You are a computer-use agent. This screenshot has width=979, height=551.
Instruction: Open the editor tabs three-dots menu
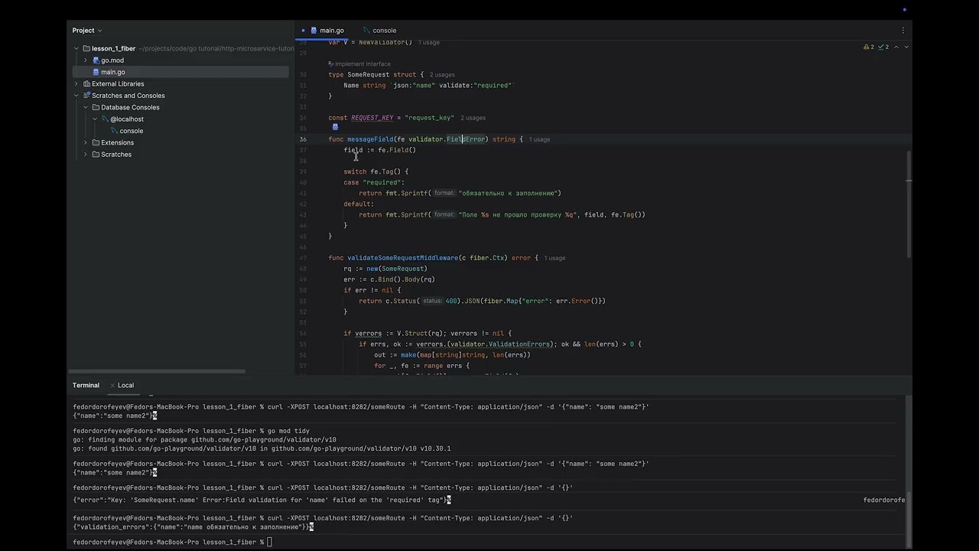[x=903, y=31]
